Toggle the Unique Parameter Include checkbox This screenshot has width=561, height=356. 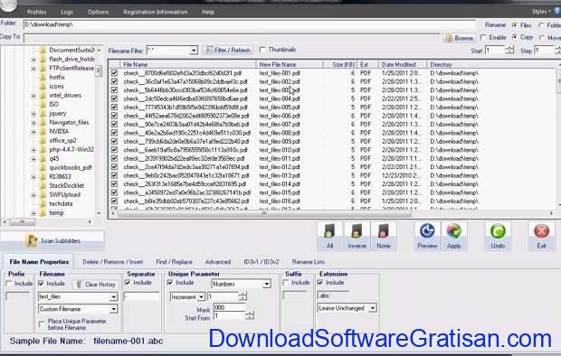click(x=170, y=283)
